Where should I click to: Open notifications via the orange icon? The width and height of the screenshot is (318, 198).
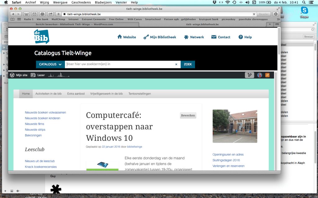(x=267, y=75)
